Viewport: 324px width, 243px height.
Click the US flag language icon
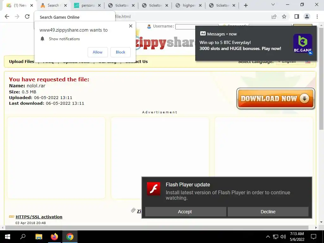click(x=308, y=62)
